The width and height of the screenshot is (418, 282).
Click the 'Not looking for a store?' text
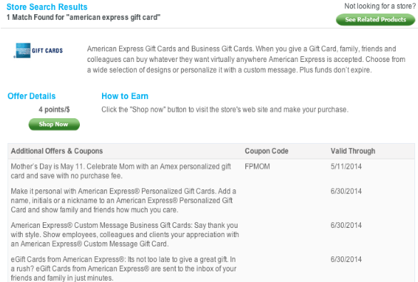click(380, 6)
